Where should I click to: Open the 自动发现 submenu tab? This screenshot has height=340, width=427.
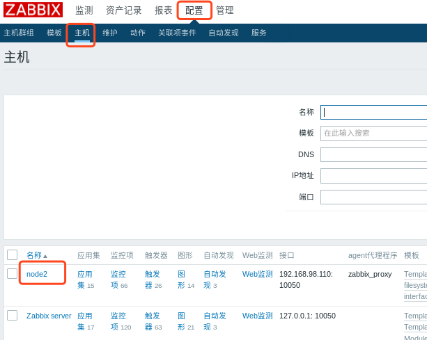[x=223, y=33]
